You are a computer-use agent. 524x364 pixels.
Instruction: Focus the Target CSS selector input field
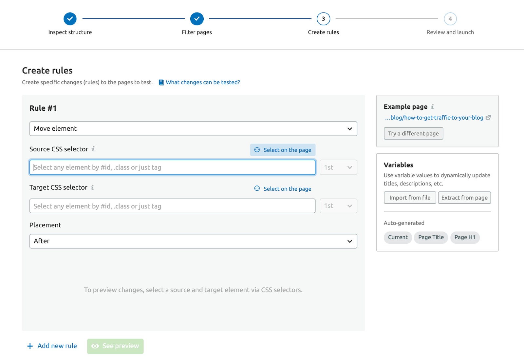[x=172, y=206]
